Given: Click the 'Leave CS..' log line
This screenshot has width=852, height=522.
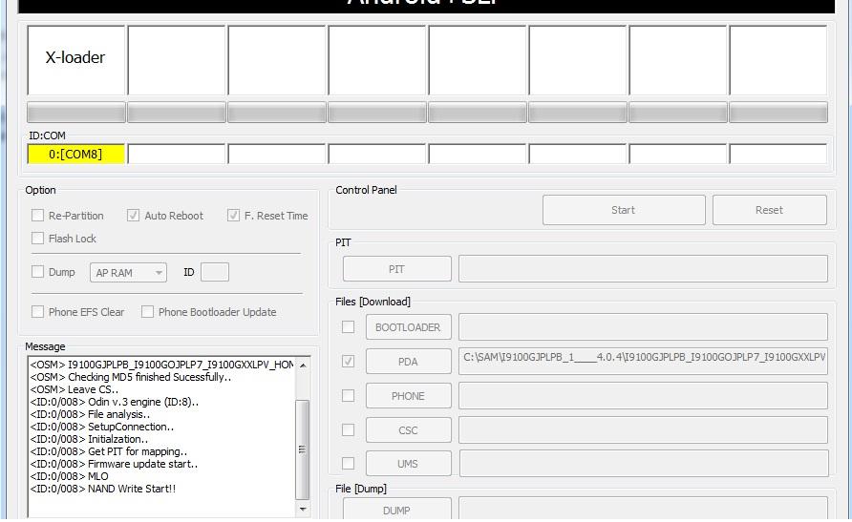Looking at the screenshot, I should point(74,389).
